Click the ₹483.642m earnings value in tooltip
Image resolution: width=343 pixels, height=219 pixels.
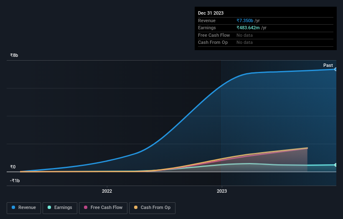(248, 28)
